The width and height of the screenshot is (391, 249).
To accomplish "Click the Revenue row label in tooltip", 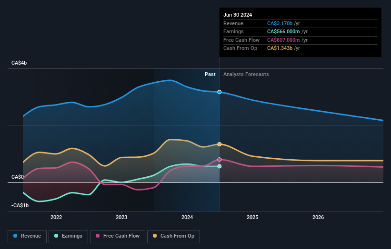I will tap(233, 23).
